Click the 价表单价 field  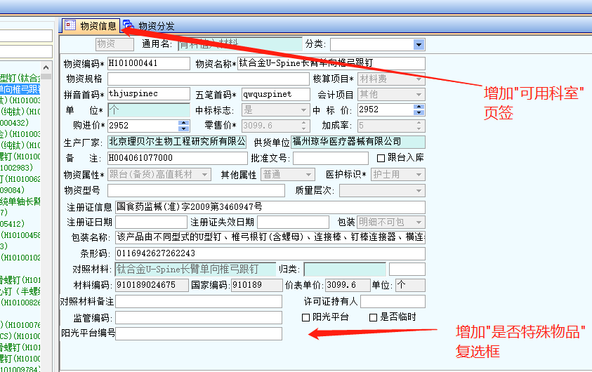(x=348, y=285)
